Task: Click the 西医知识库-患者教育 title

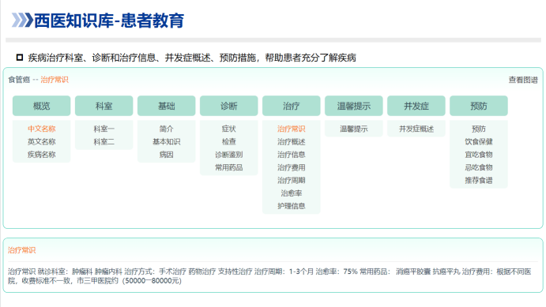Action: pos(108,21)
